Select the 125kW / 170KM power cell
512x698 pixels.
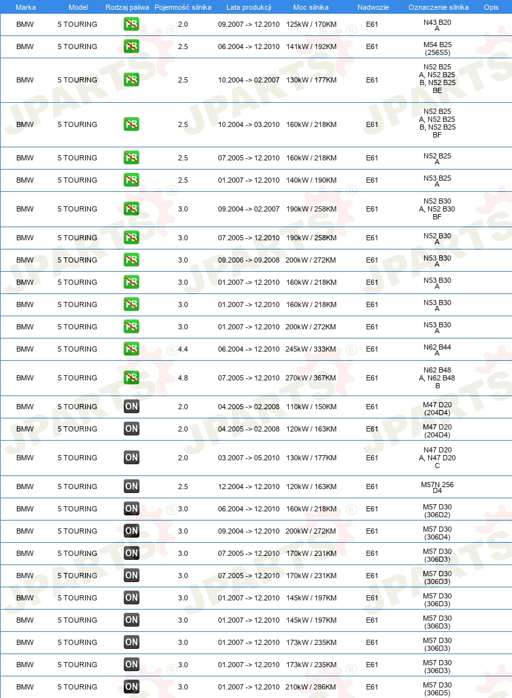311,24
